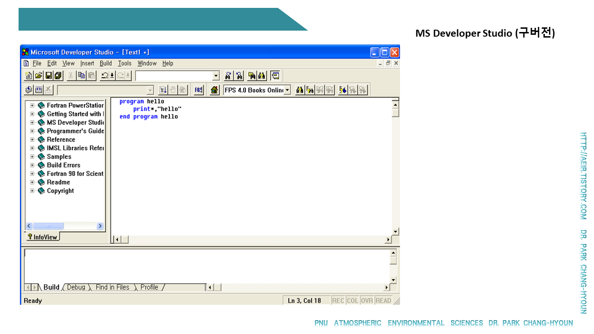This screenshot has height=334, width=594.
Task: Open Find in Files from toolbar
Action: [x=252, y=76]
